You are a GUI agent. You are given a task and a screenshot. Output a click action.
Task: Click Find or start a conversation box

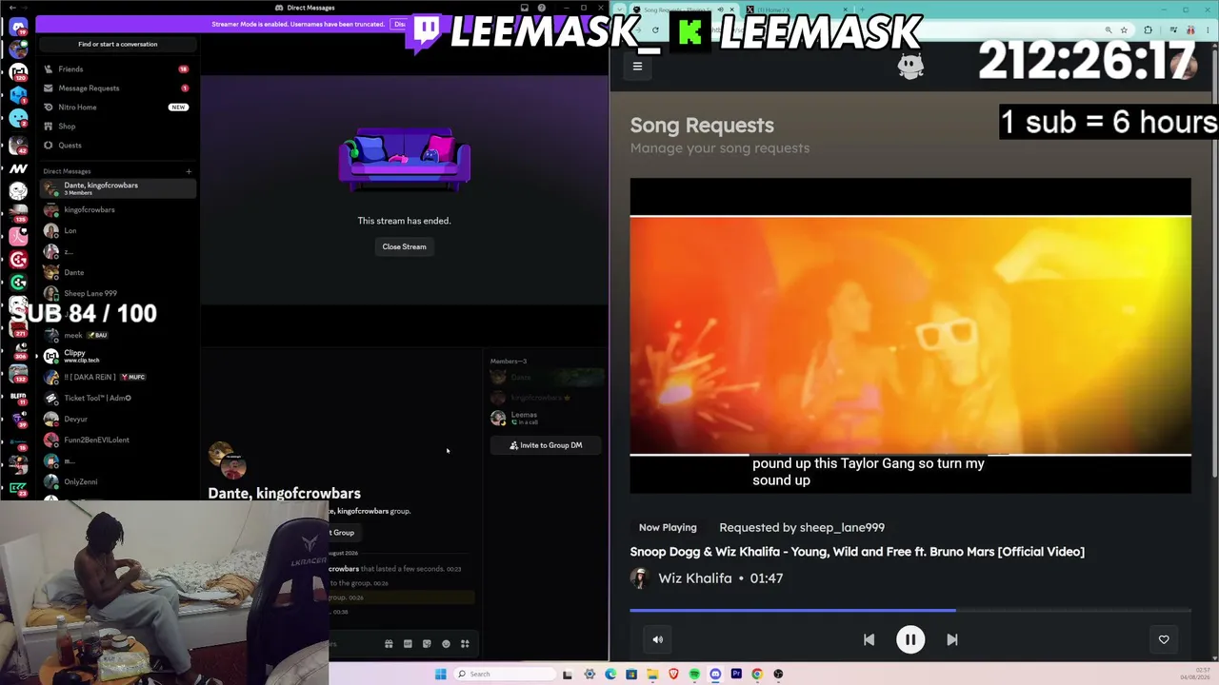[x=118, y=44]
